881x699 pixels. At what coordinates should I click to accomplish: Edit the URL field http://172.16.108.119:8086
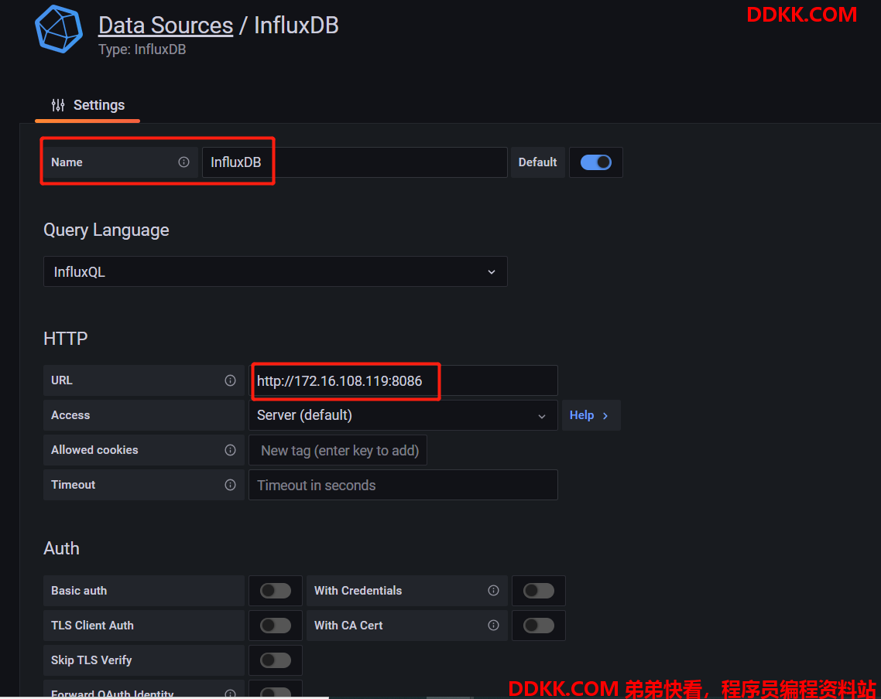(x=403, y=381)
